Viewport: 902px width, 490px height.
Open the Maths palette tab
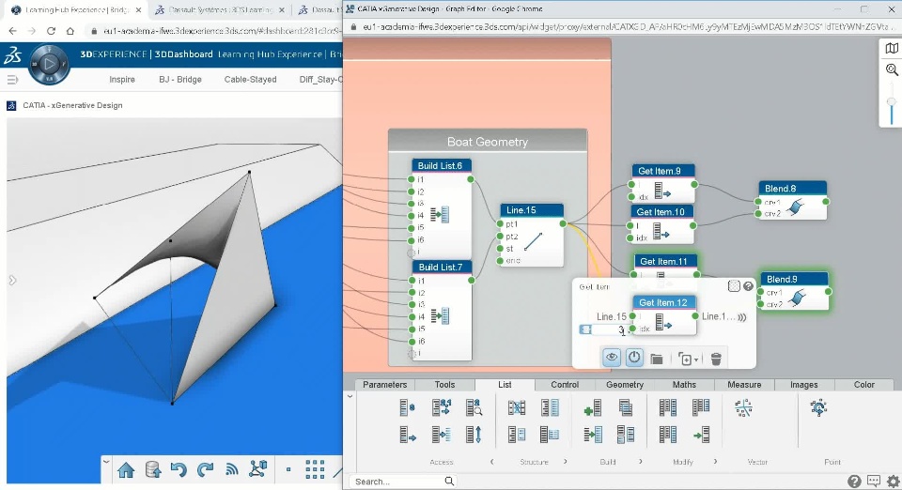tap(685, 385)
